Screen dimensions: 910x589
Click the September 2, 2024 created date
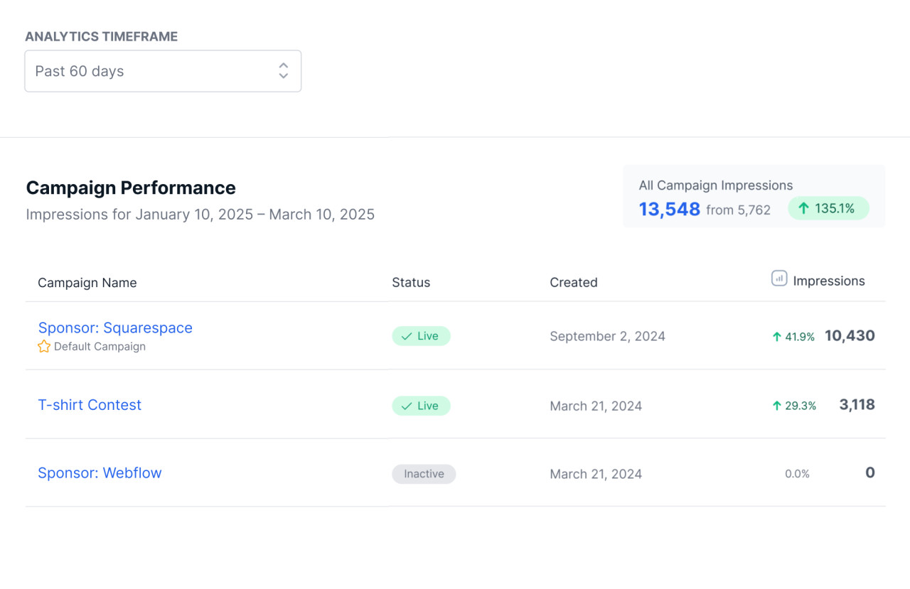[607, 337]
